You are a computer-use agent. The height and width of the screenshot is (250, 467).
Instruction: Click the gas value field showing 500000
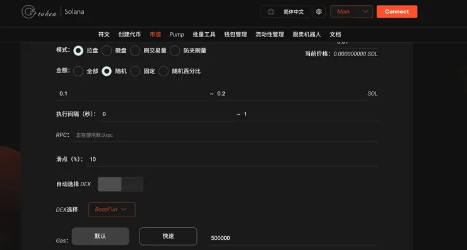pos(292,238)
